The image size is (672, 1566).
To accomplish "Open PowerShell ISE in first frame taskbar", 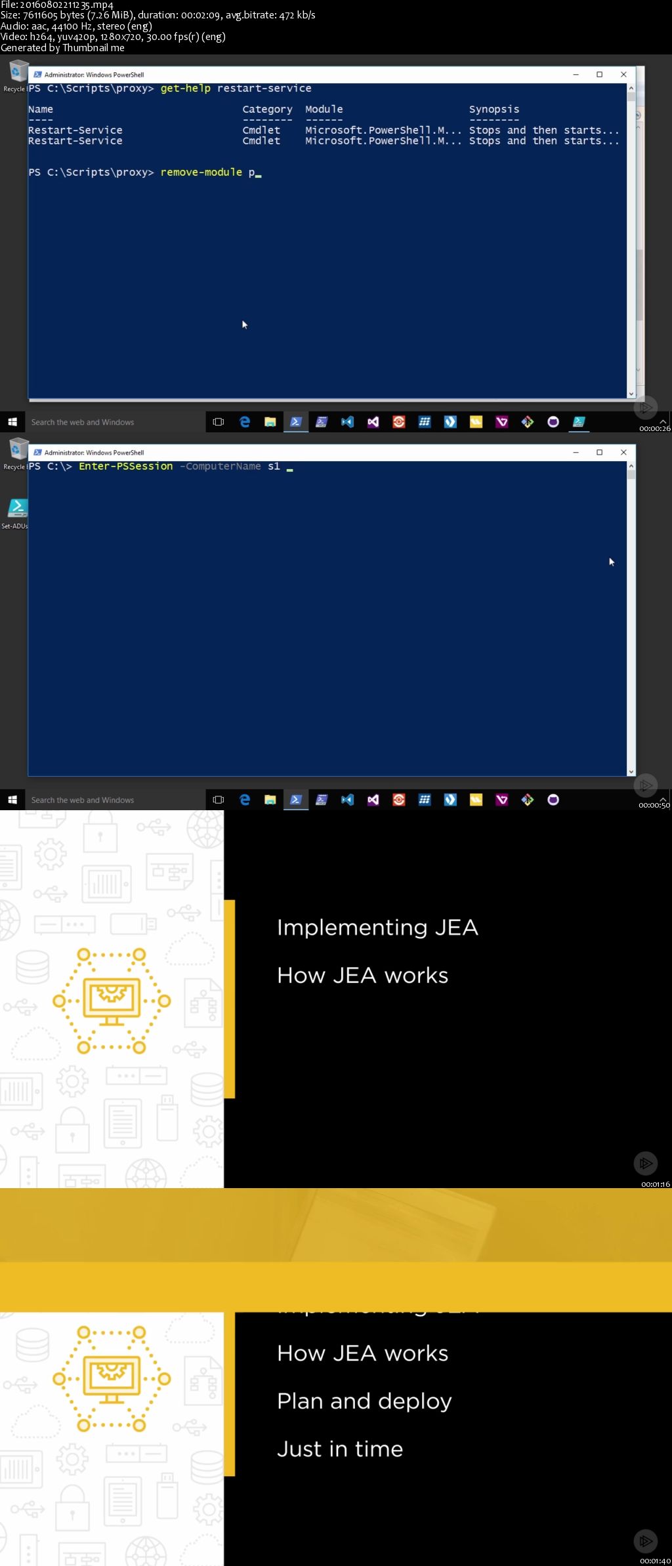I will 322,422.
